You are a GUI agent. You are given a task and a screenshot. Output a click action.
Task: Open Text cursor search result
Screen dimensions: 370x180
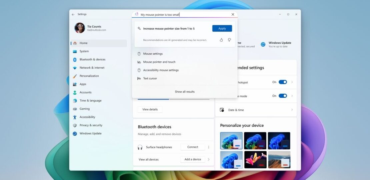coord(185,79)
